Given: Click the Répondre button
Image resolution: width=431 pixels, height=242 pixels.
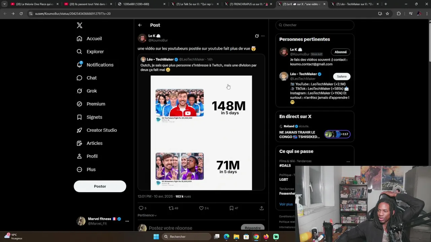Looking at the screenshot, I should (x=253, y=228).
